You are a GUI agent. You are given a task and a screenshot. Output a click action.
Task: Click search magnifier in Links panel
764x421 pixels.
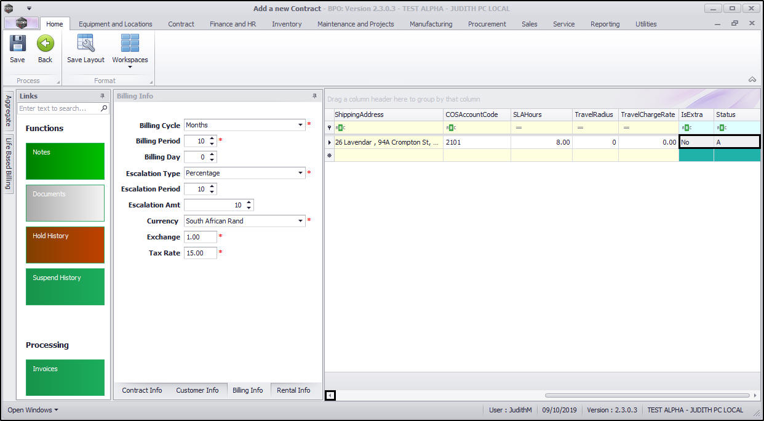(x=104, y=108)
